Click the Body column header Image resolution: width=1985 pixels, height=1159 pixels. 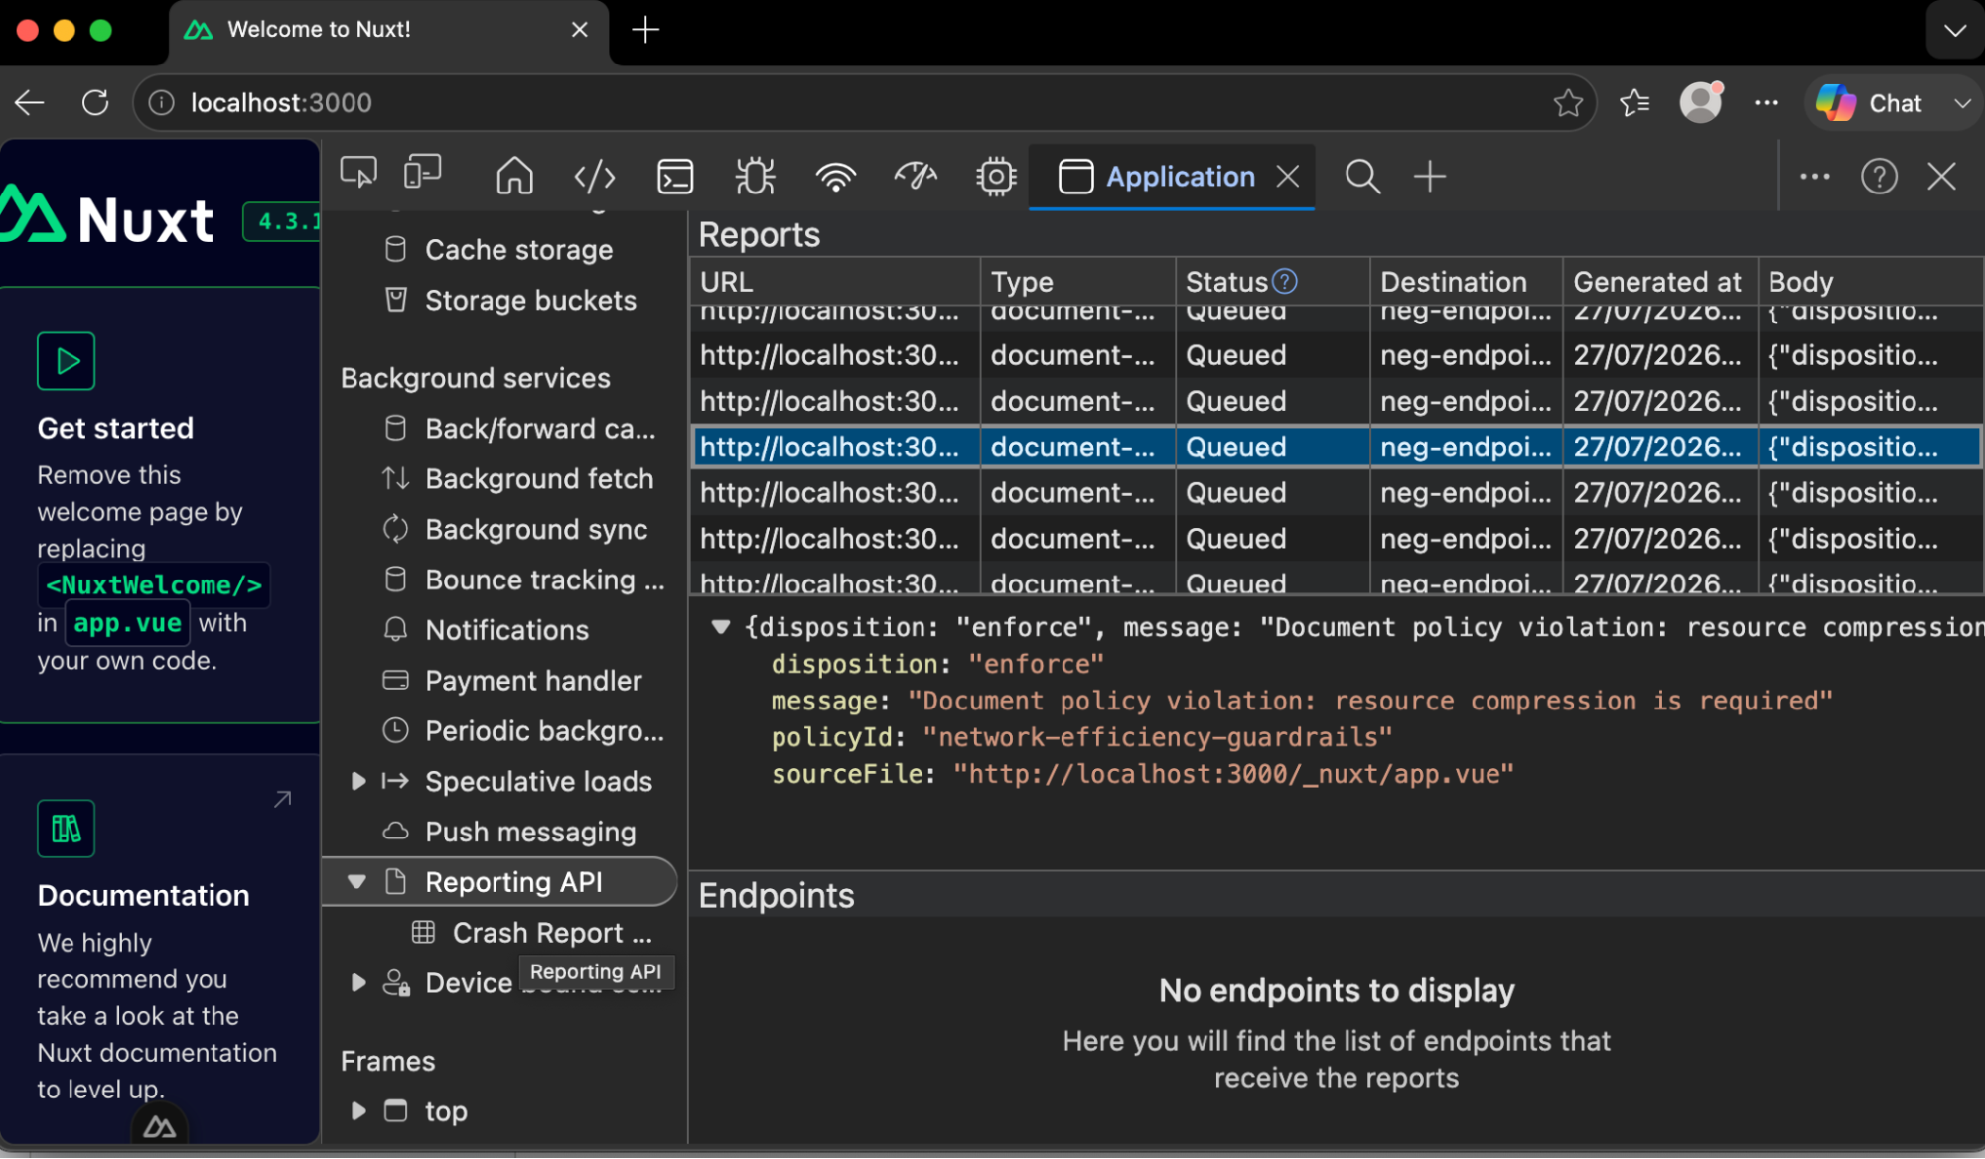point(1870,282)
